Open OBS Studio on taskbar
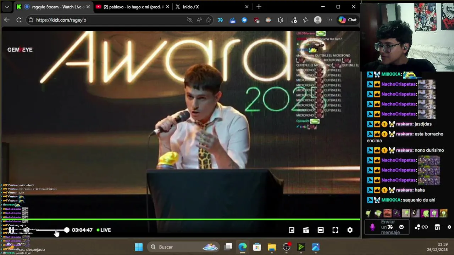 [287, 247]
